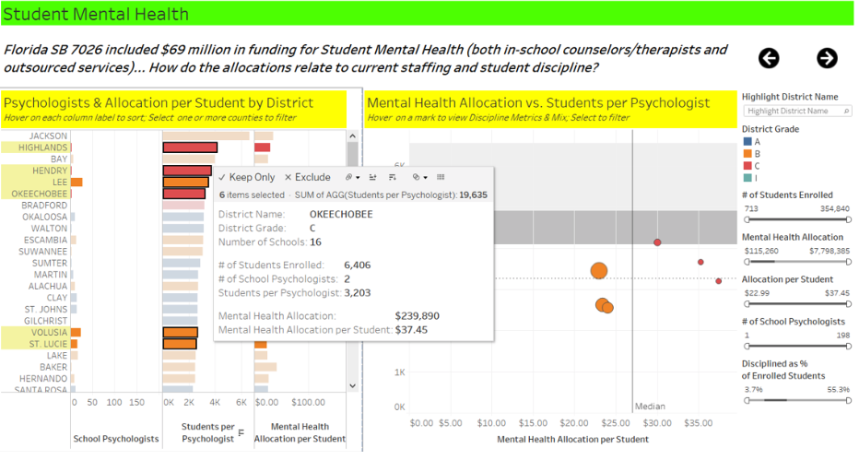Viewport: 859px width, 460px height.
Task: Select the VOLUSIA district row label
Action: point(49,333)
